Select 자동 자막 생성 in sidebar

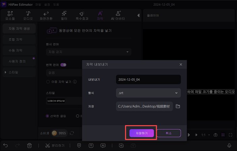[x=19, y=29]
